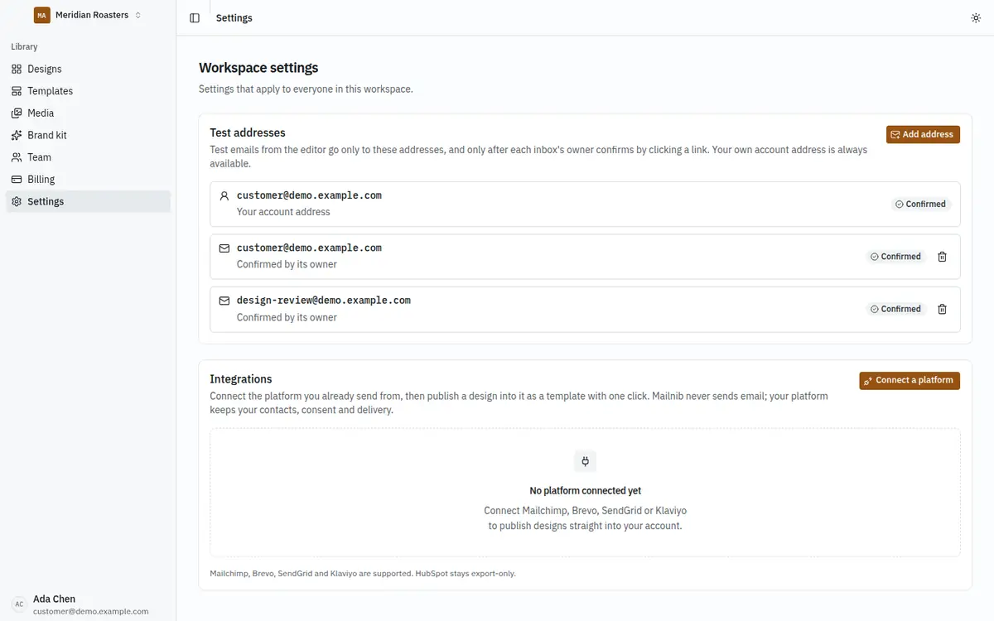Switch the light/dark theme sun icon
Image resolution: width=994 pixels, height=621 pixels.
976,18
